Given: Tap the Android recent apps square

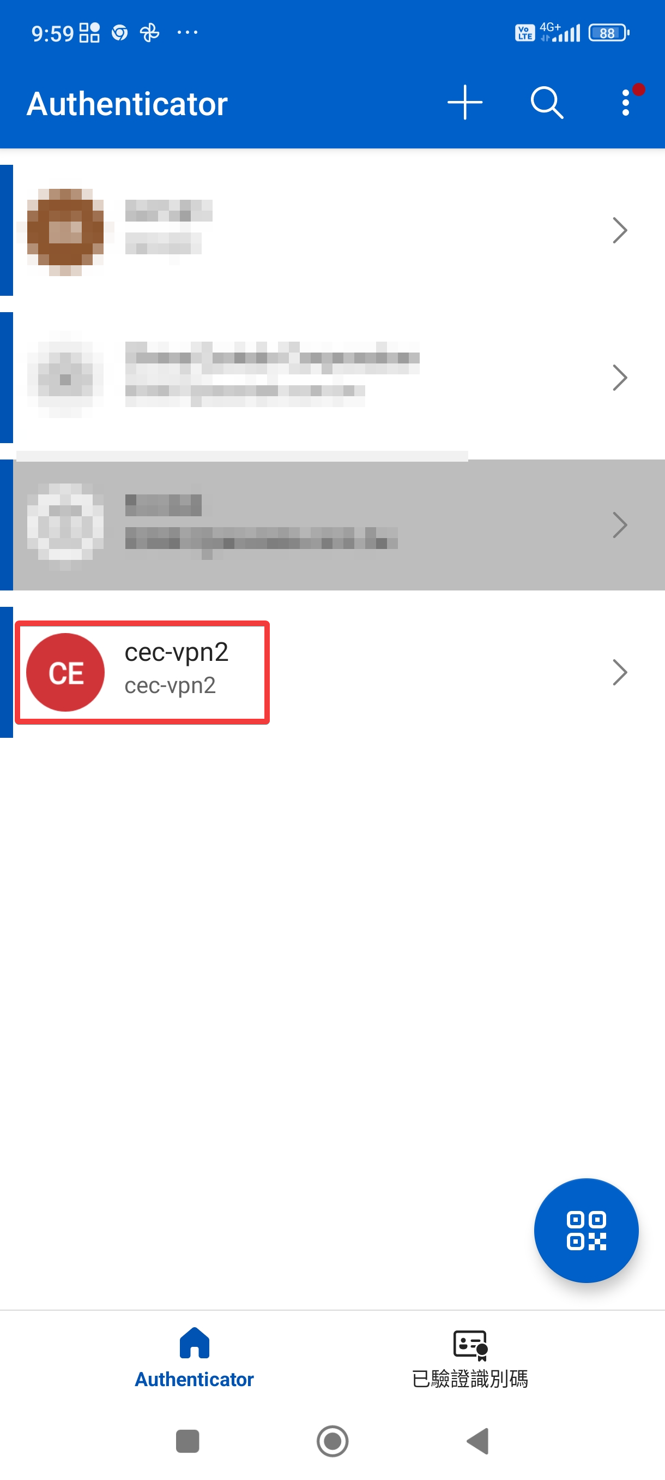Looking at the screenshot, I should pos(188,1440).
